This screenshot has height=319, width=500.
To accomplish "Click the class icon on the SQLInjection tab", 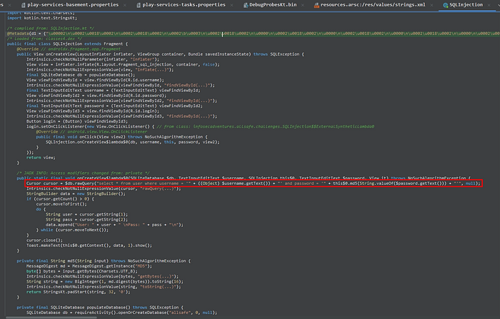I will [446, 5].
